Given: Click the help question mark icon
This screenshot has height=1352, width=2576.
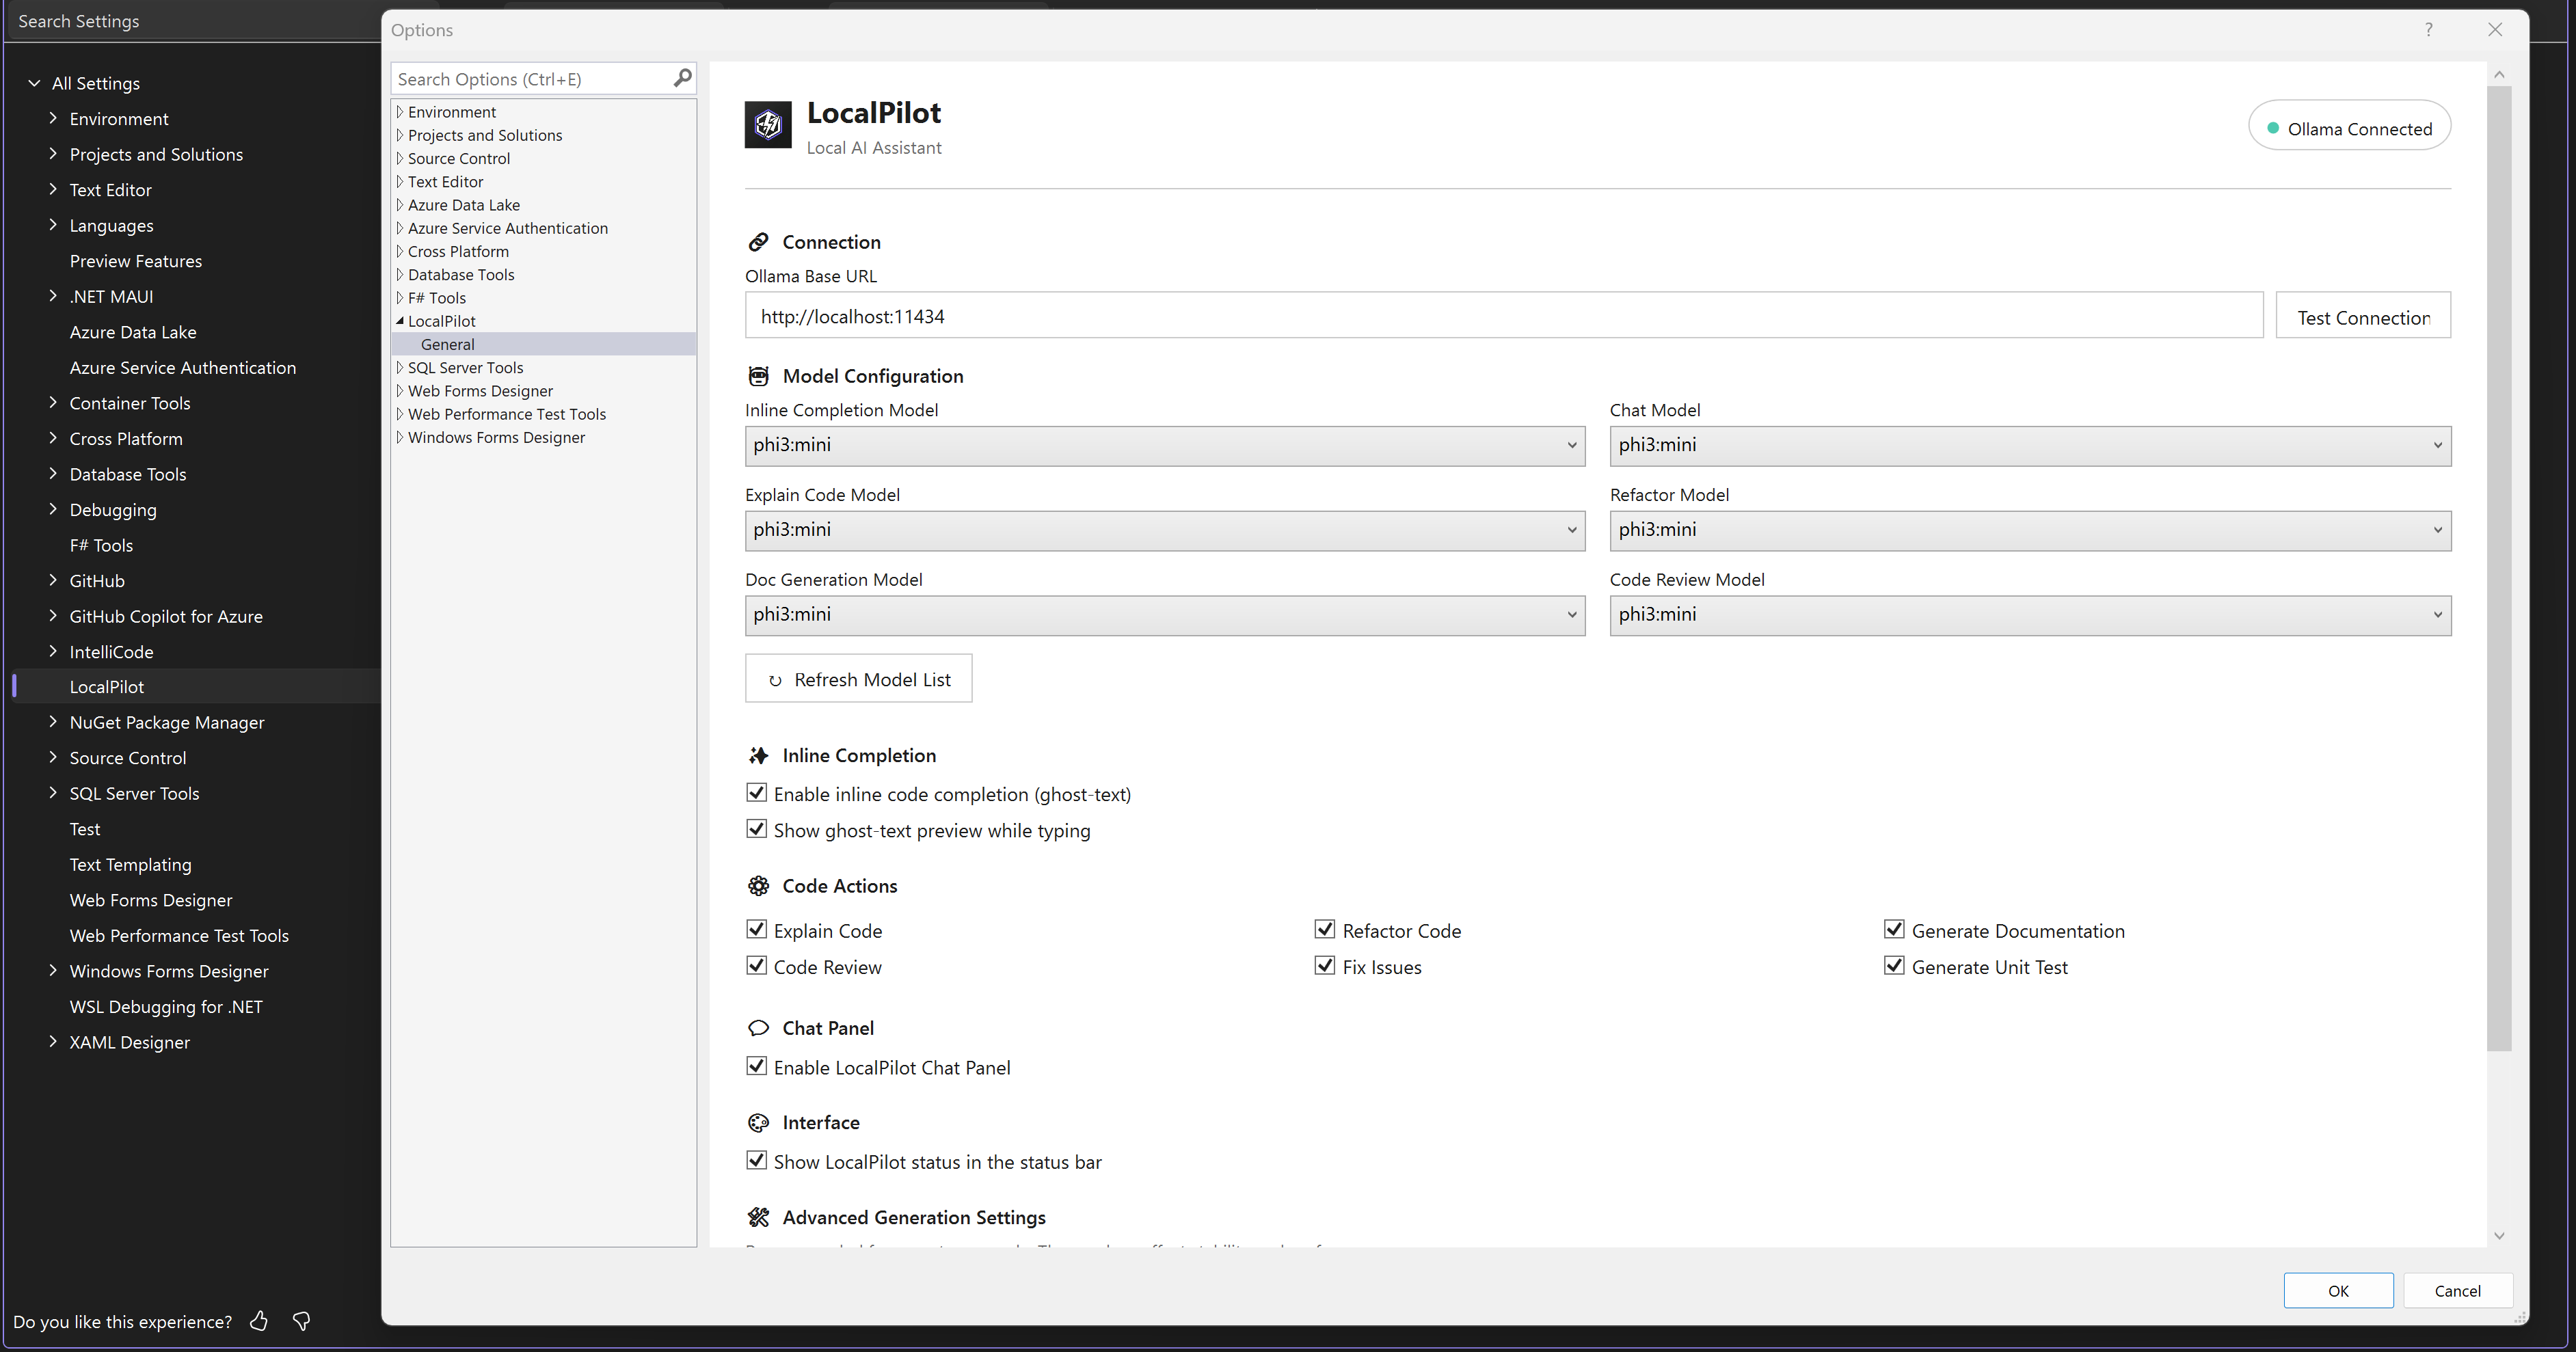Looking at the screenshot, I should [x=2428, y=29].
